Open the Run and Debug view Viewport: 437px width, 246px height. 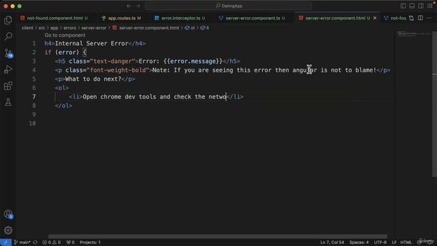click(x=8, y=69)
